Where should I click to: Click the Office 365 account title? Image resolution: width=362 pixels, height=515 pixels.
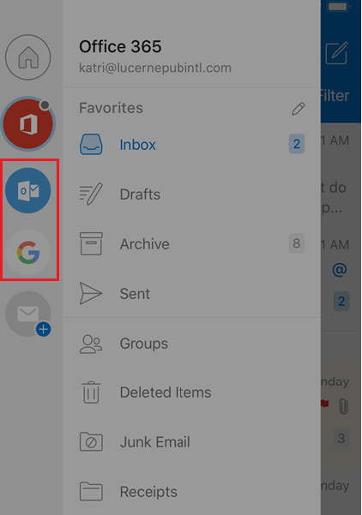click(120, 46)
